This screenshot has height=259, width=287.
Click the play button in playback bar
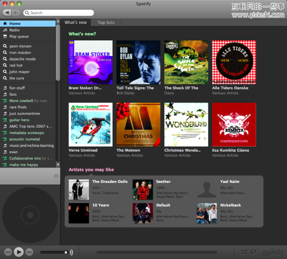(x=19, y=252)
